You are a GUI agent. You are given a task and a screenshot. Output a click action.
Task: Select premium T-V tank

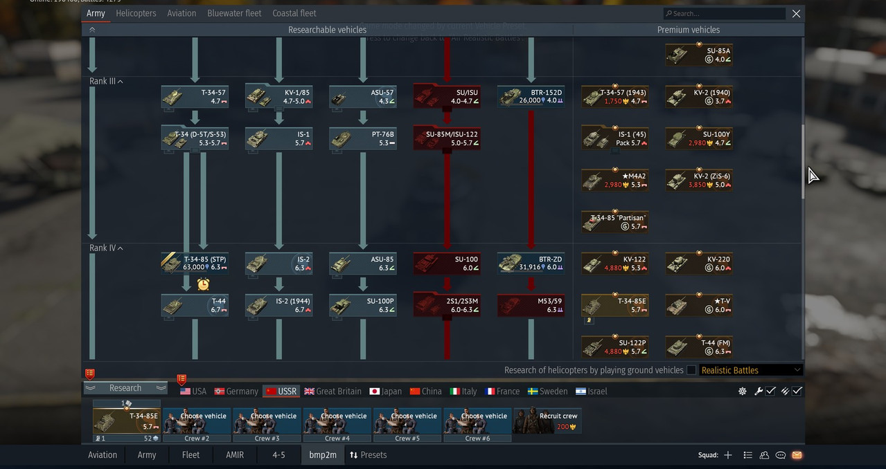[x=699, y=305]
